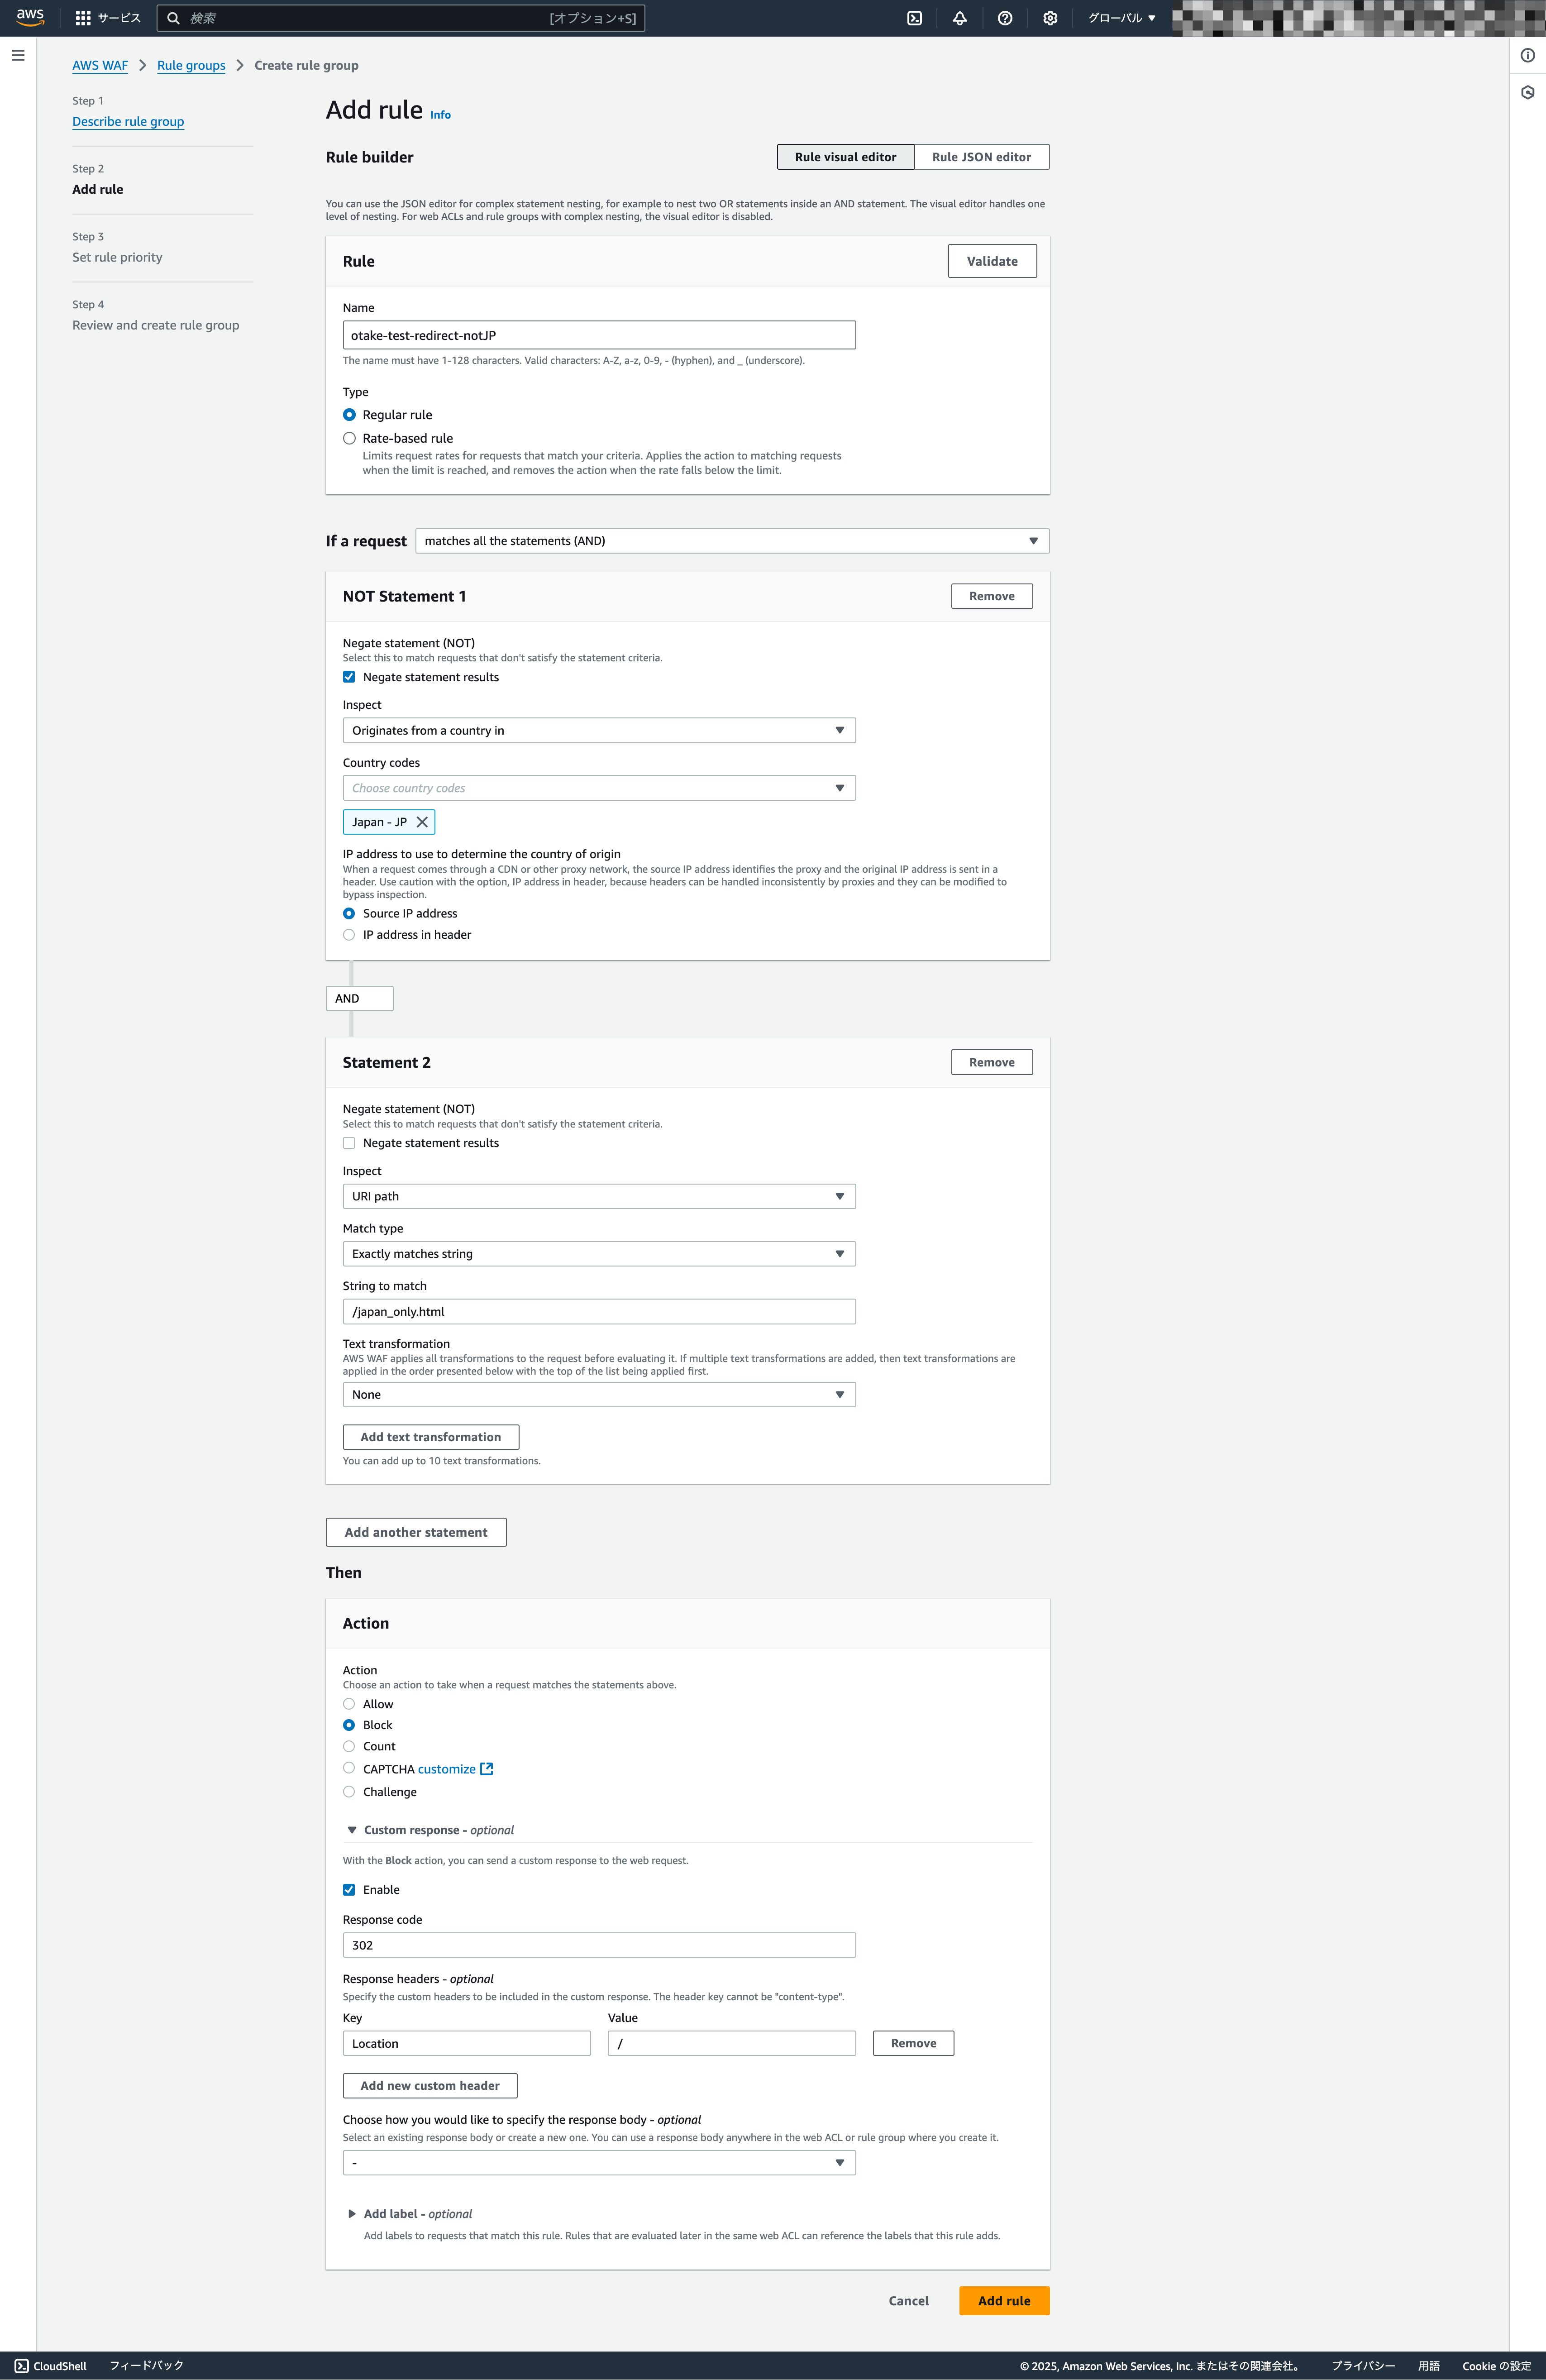Select the CAPTCHA action radio
The height and width of the screenshot is (2380, 1546).
pos(349,1768)
